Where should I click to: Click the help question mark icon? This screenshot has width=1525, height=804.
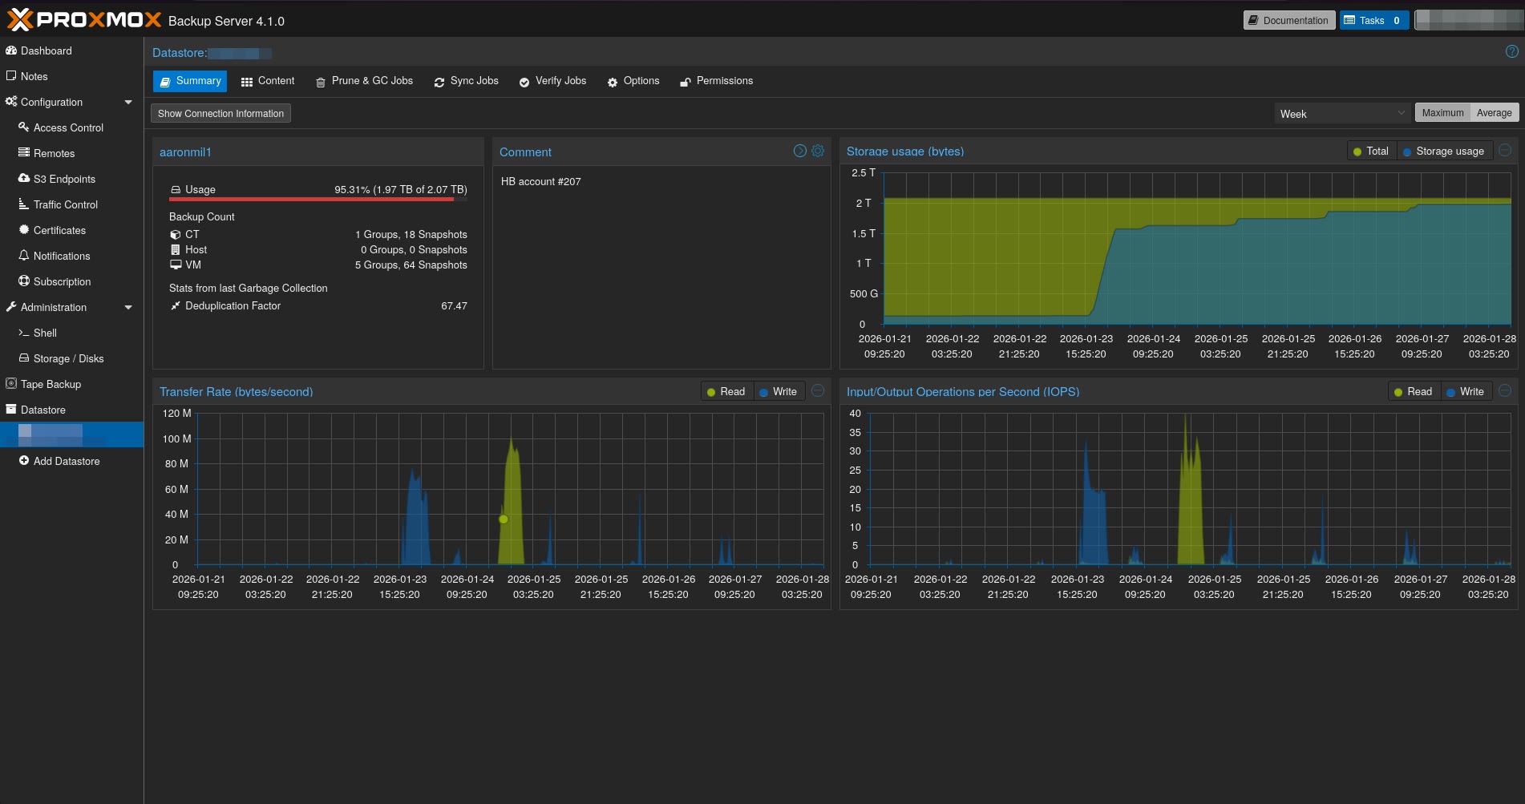[1511, 52]
